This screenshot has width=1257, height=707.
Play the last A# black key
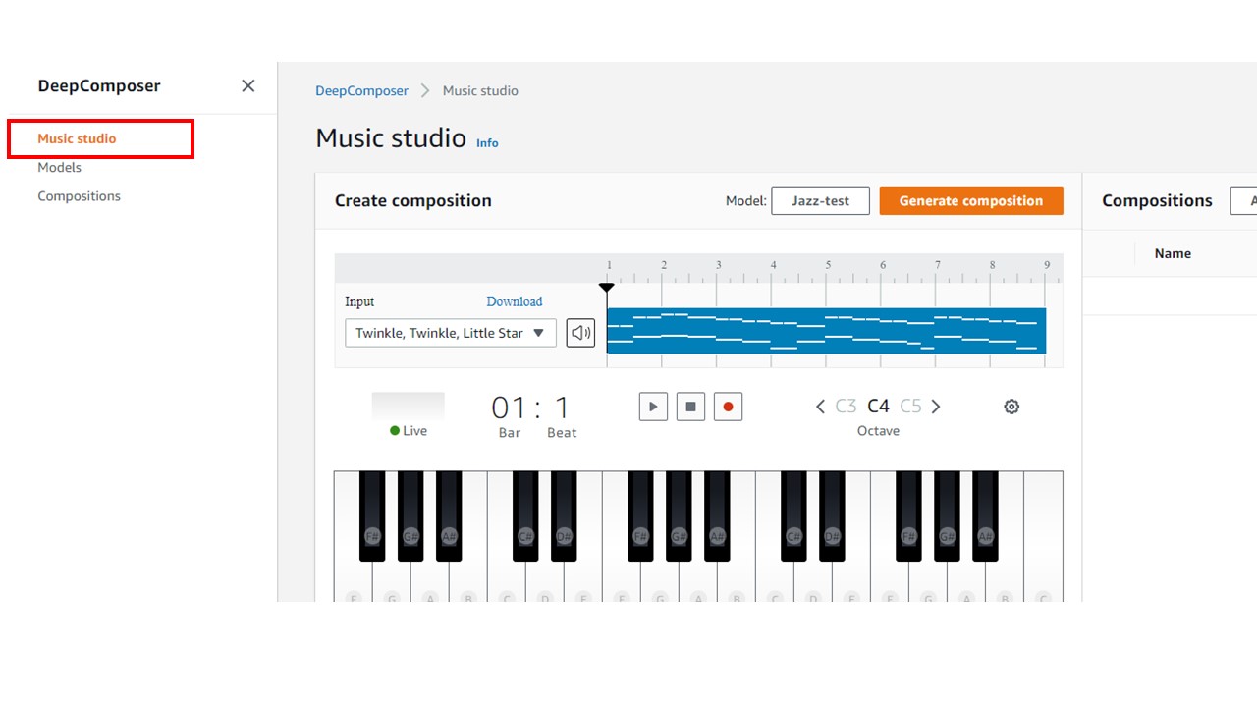pos(985,517)
